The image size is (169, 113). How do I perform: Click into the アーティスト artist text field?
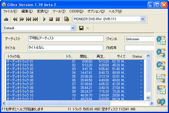tap(66, 39)
